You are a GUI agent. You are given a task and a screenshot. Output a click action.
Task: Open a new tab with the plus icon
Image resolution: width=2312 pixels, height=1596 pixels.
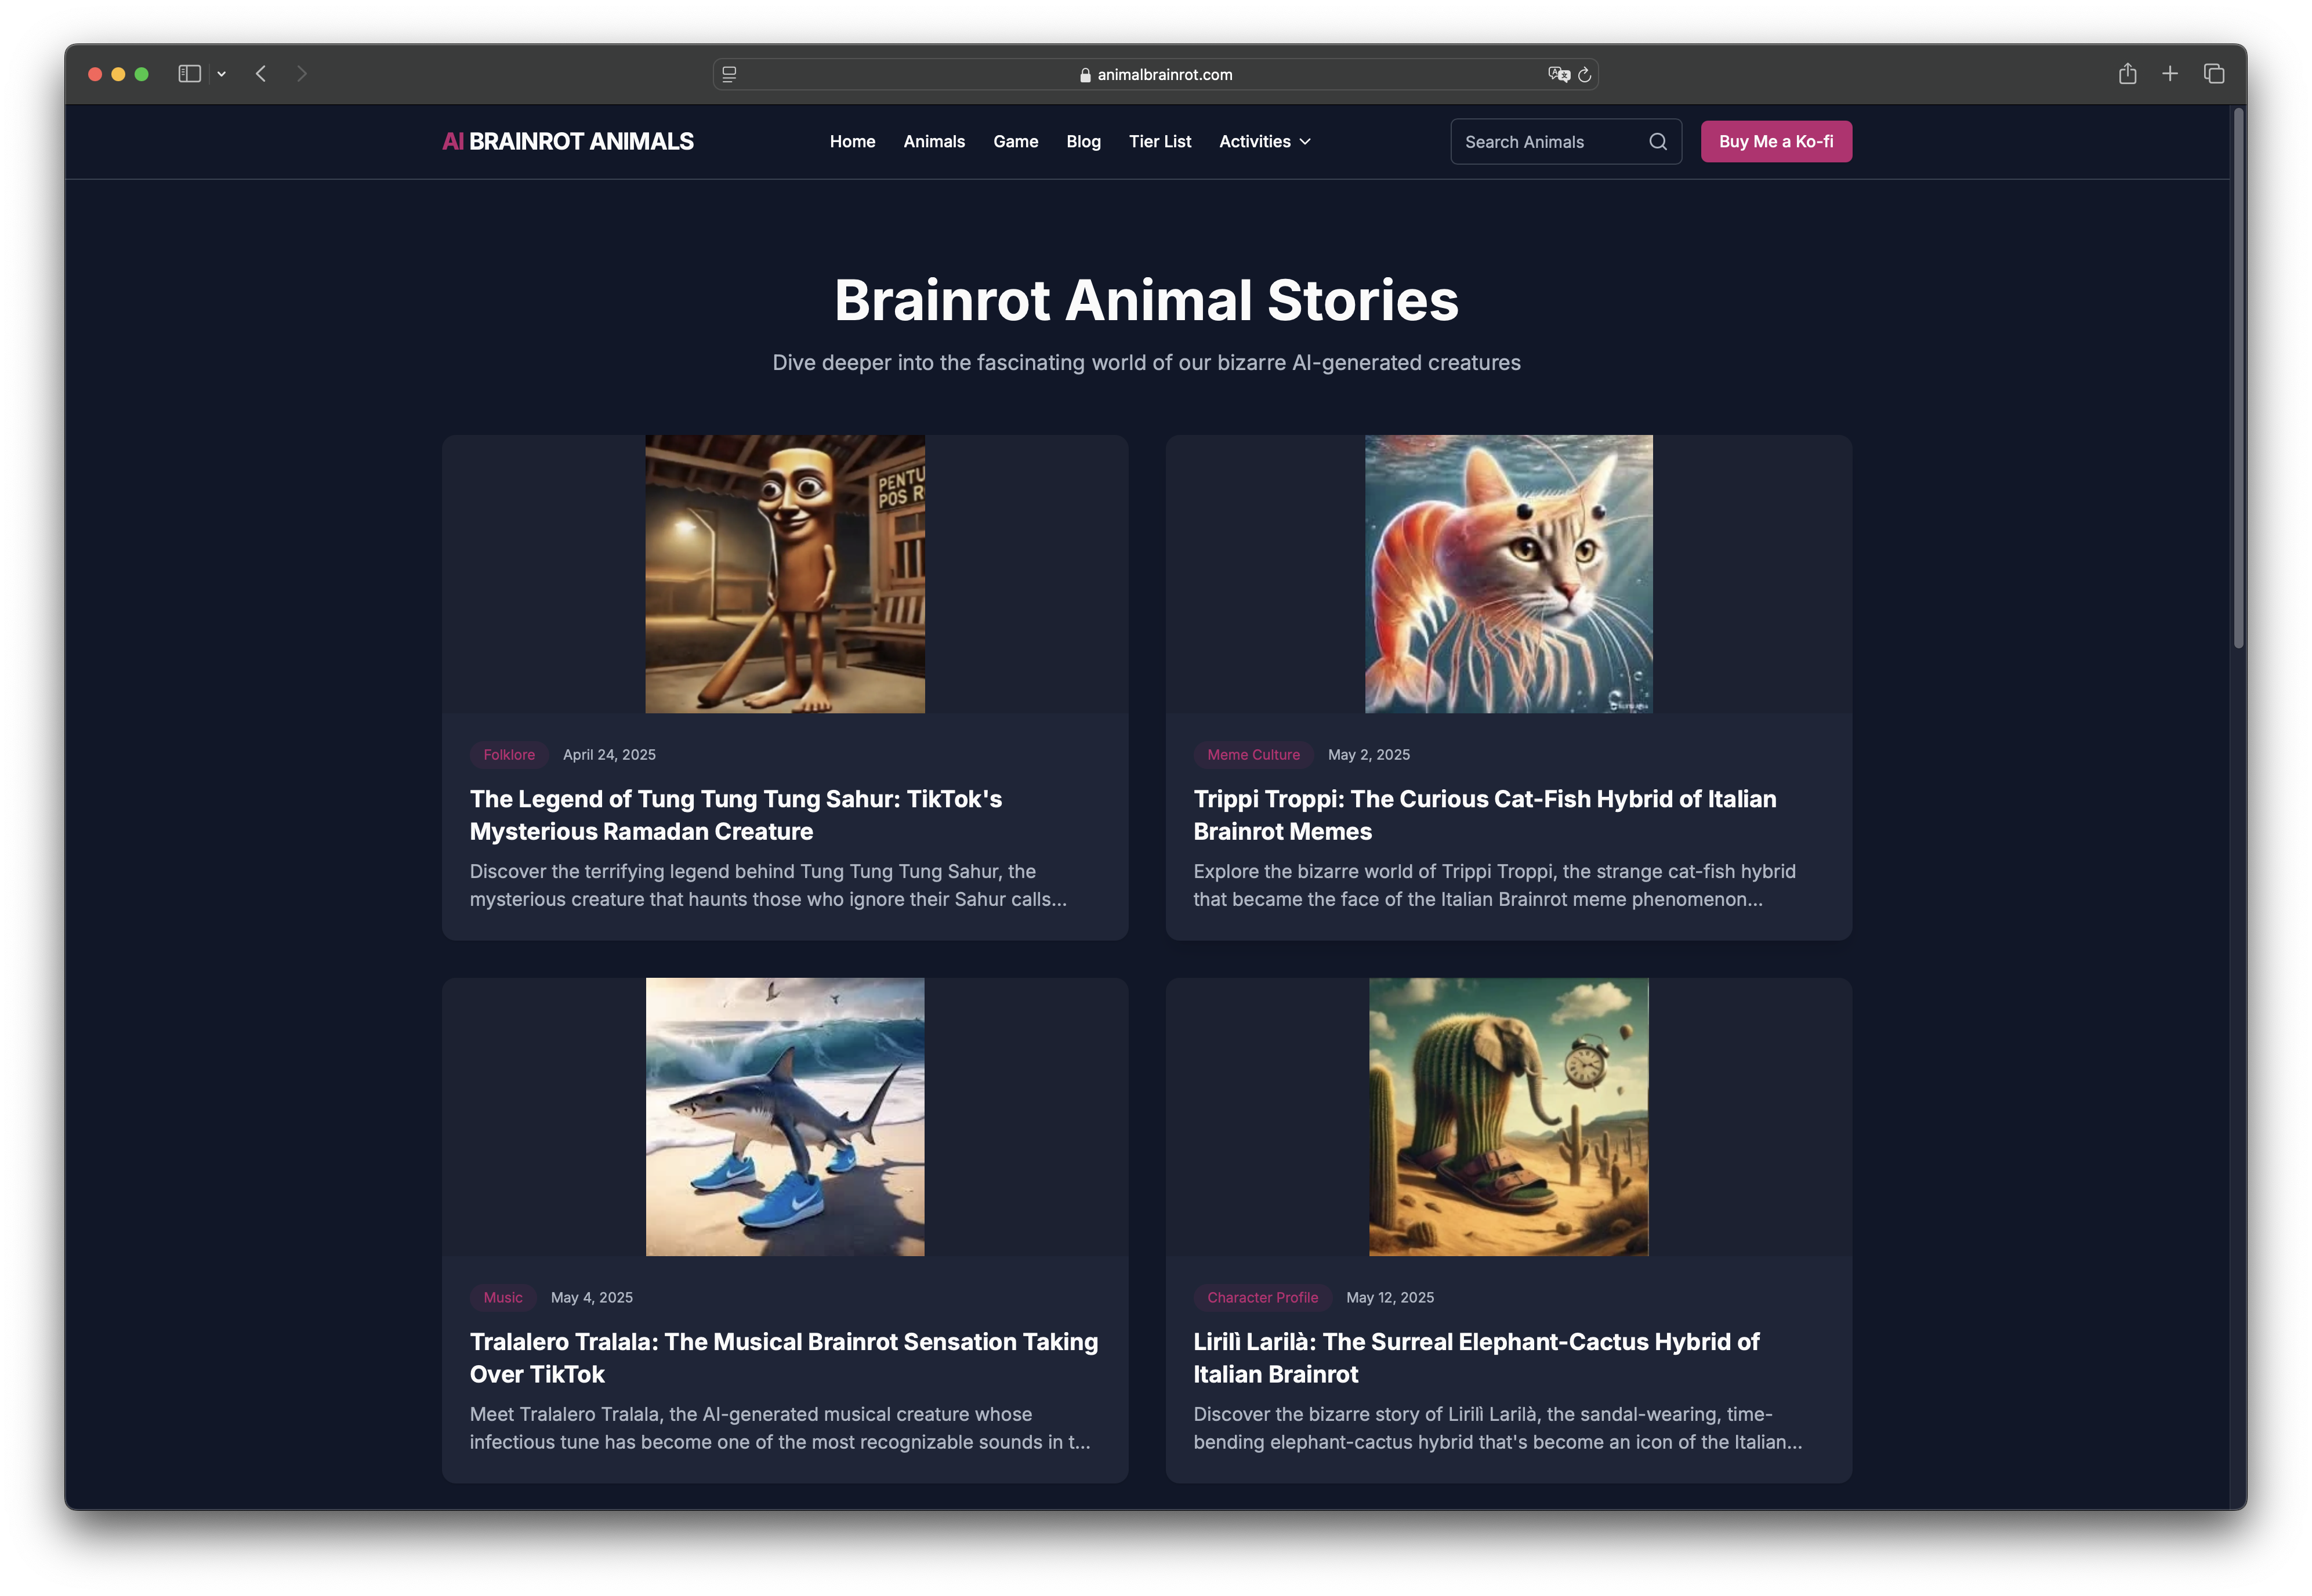(2170, 74)
